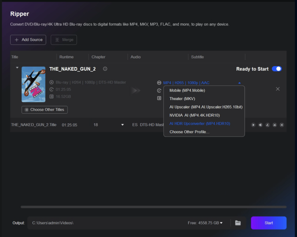Select Mobile (MP4.Mobile) profile
This screenshot has width=297, height=237.
coord(187,90)
